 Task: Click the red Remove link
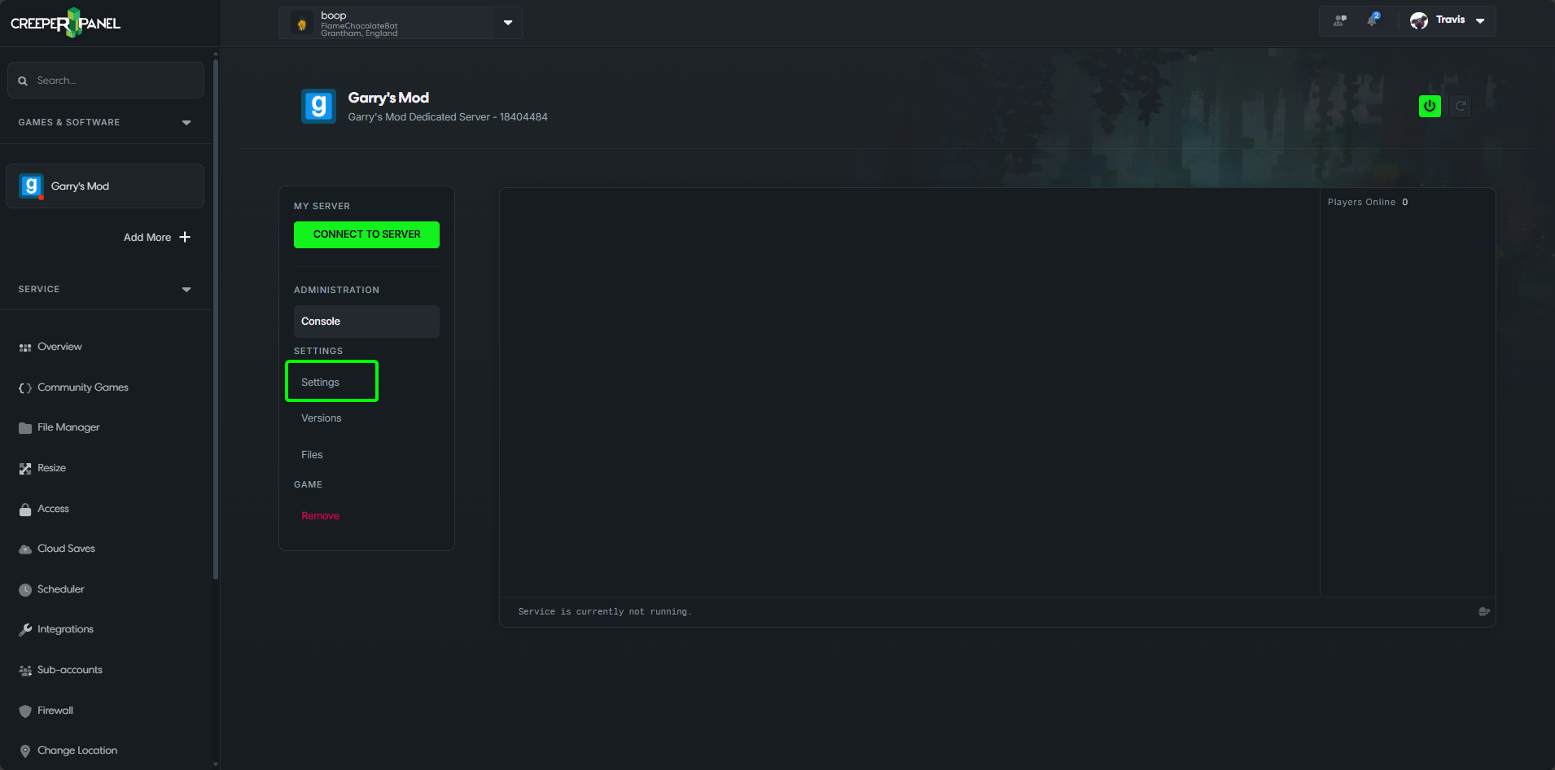pyautogui.click(x=320, y=516)
